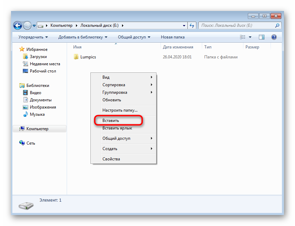
Task: Click the Back navigation arrow button
Action: click(x=18, y=25)
